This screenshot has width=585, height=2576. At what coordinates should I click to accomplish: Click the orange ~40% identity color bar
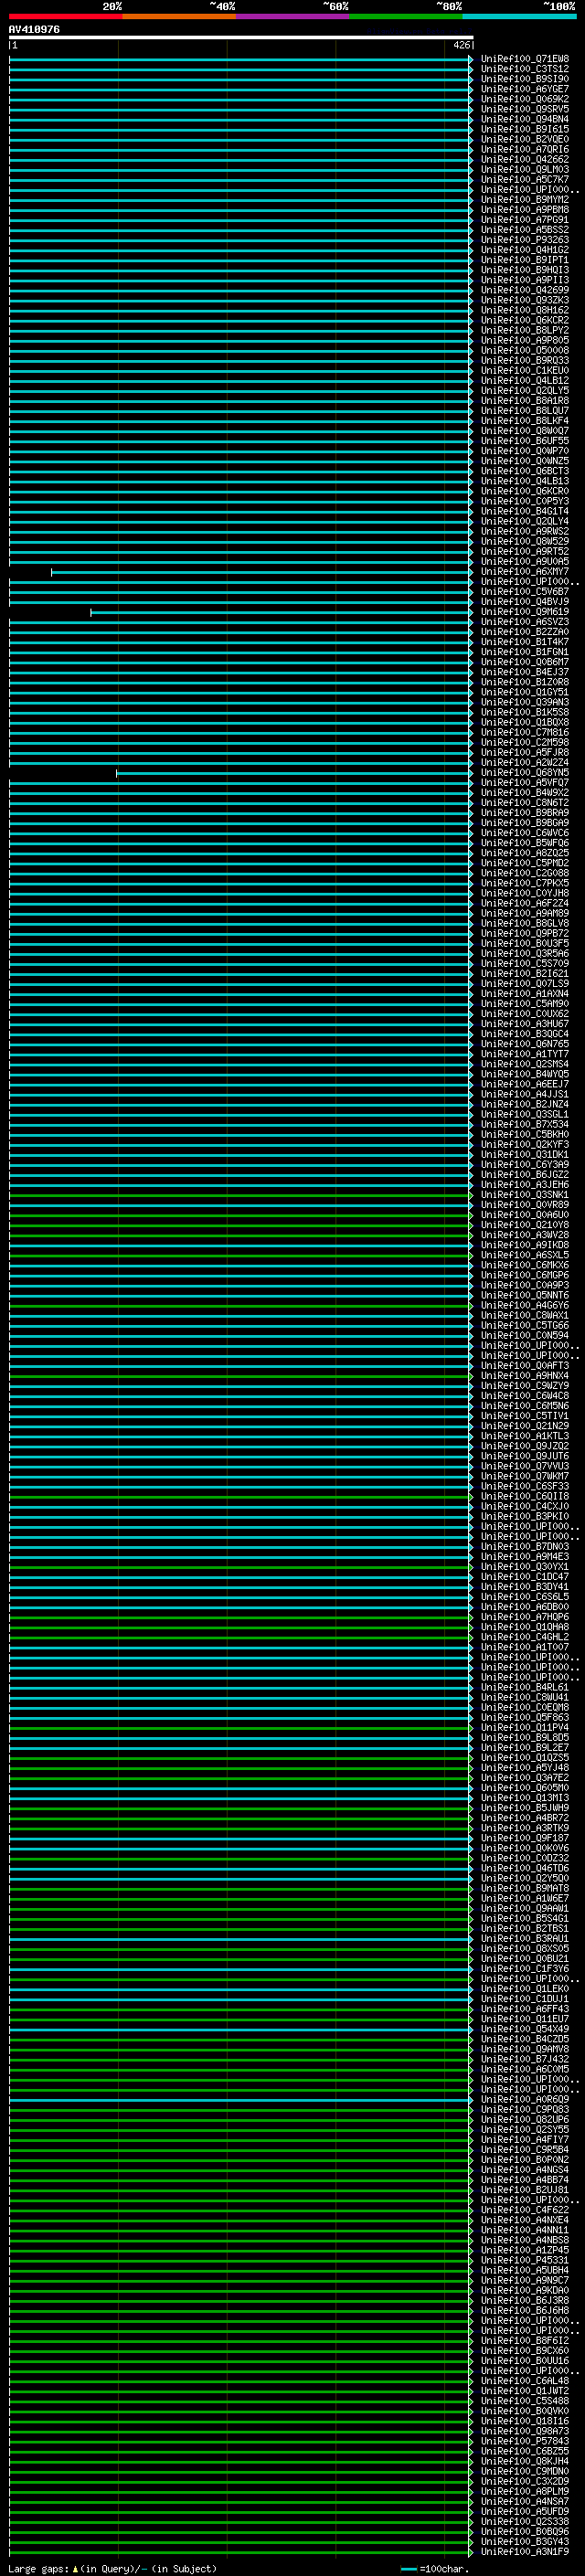[x=178, y=16]
